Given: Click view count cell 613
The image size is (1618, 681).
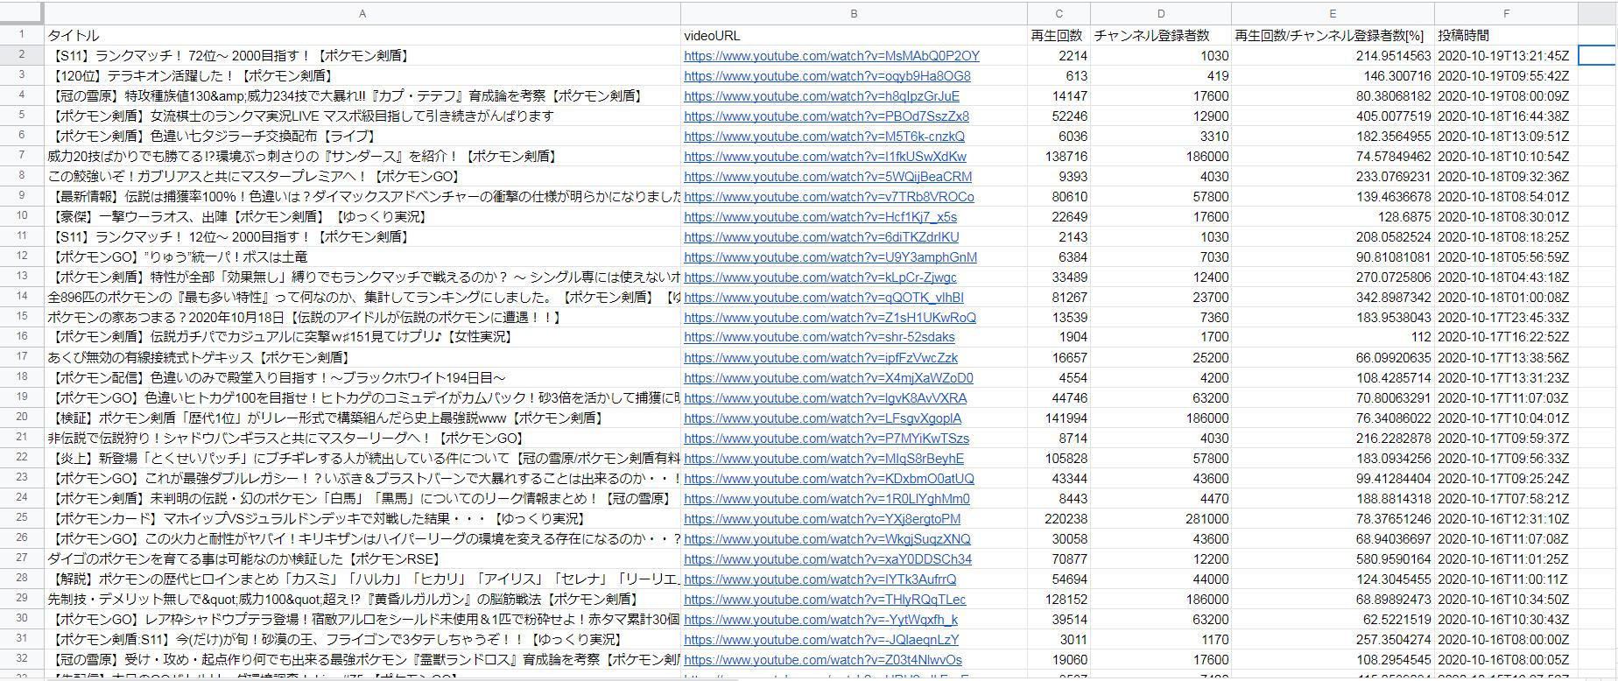Looking at the screenshot, I should coord(1059,75).
